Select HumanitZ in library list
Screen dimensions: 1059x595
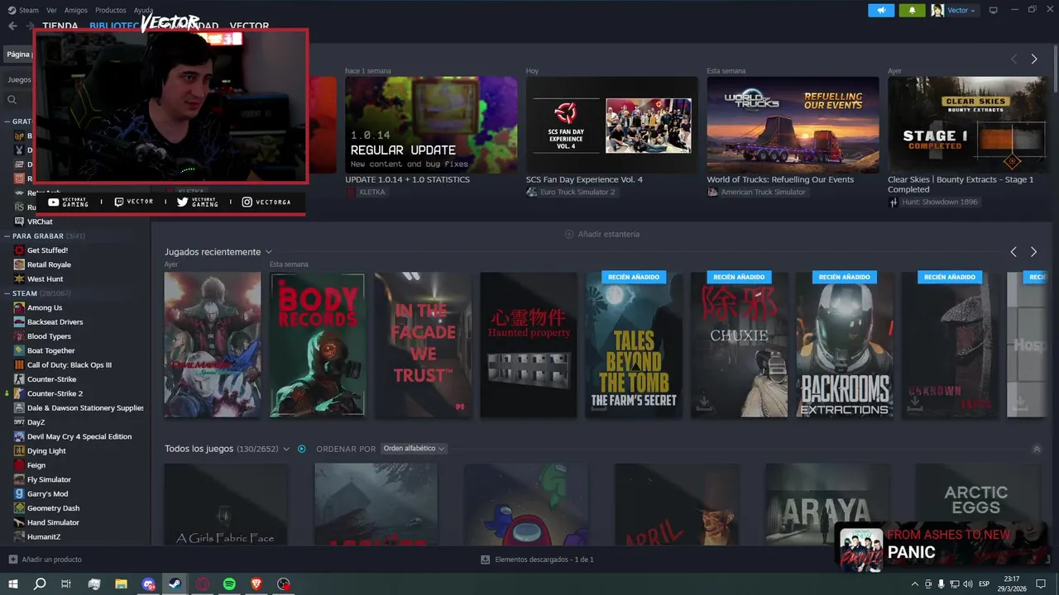pos(46,536)
